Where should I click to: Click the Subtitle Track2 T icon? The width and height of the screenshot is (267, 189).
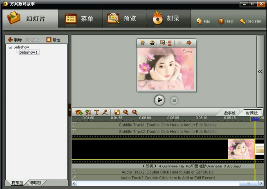74,131
